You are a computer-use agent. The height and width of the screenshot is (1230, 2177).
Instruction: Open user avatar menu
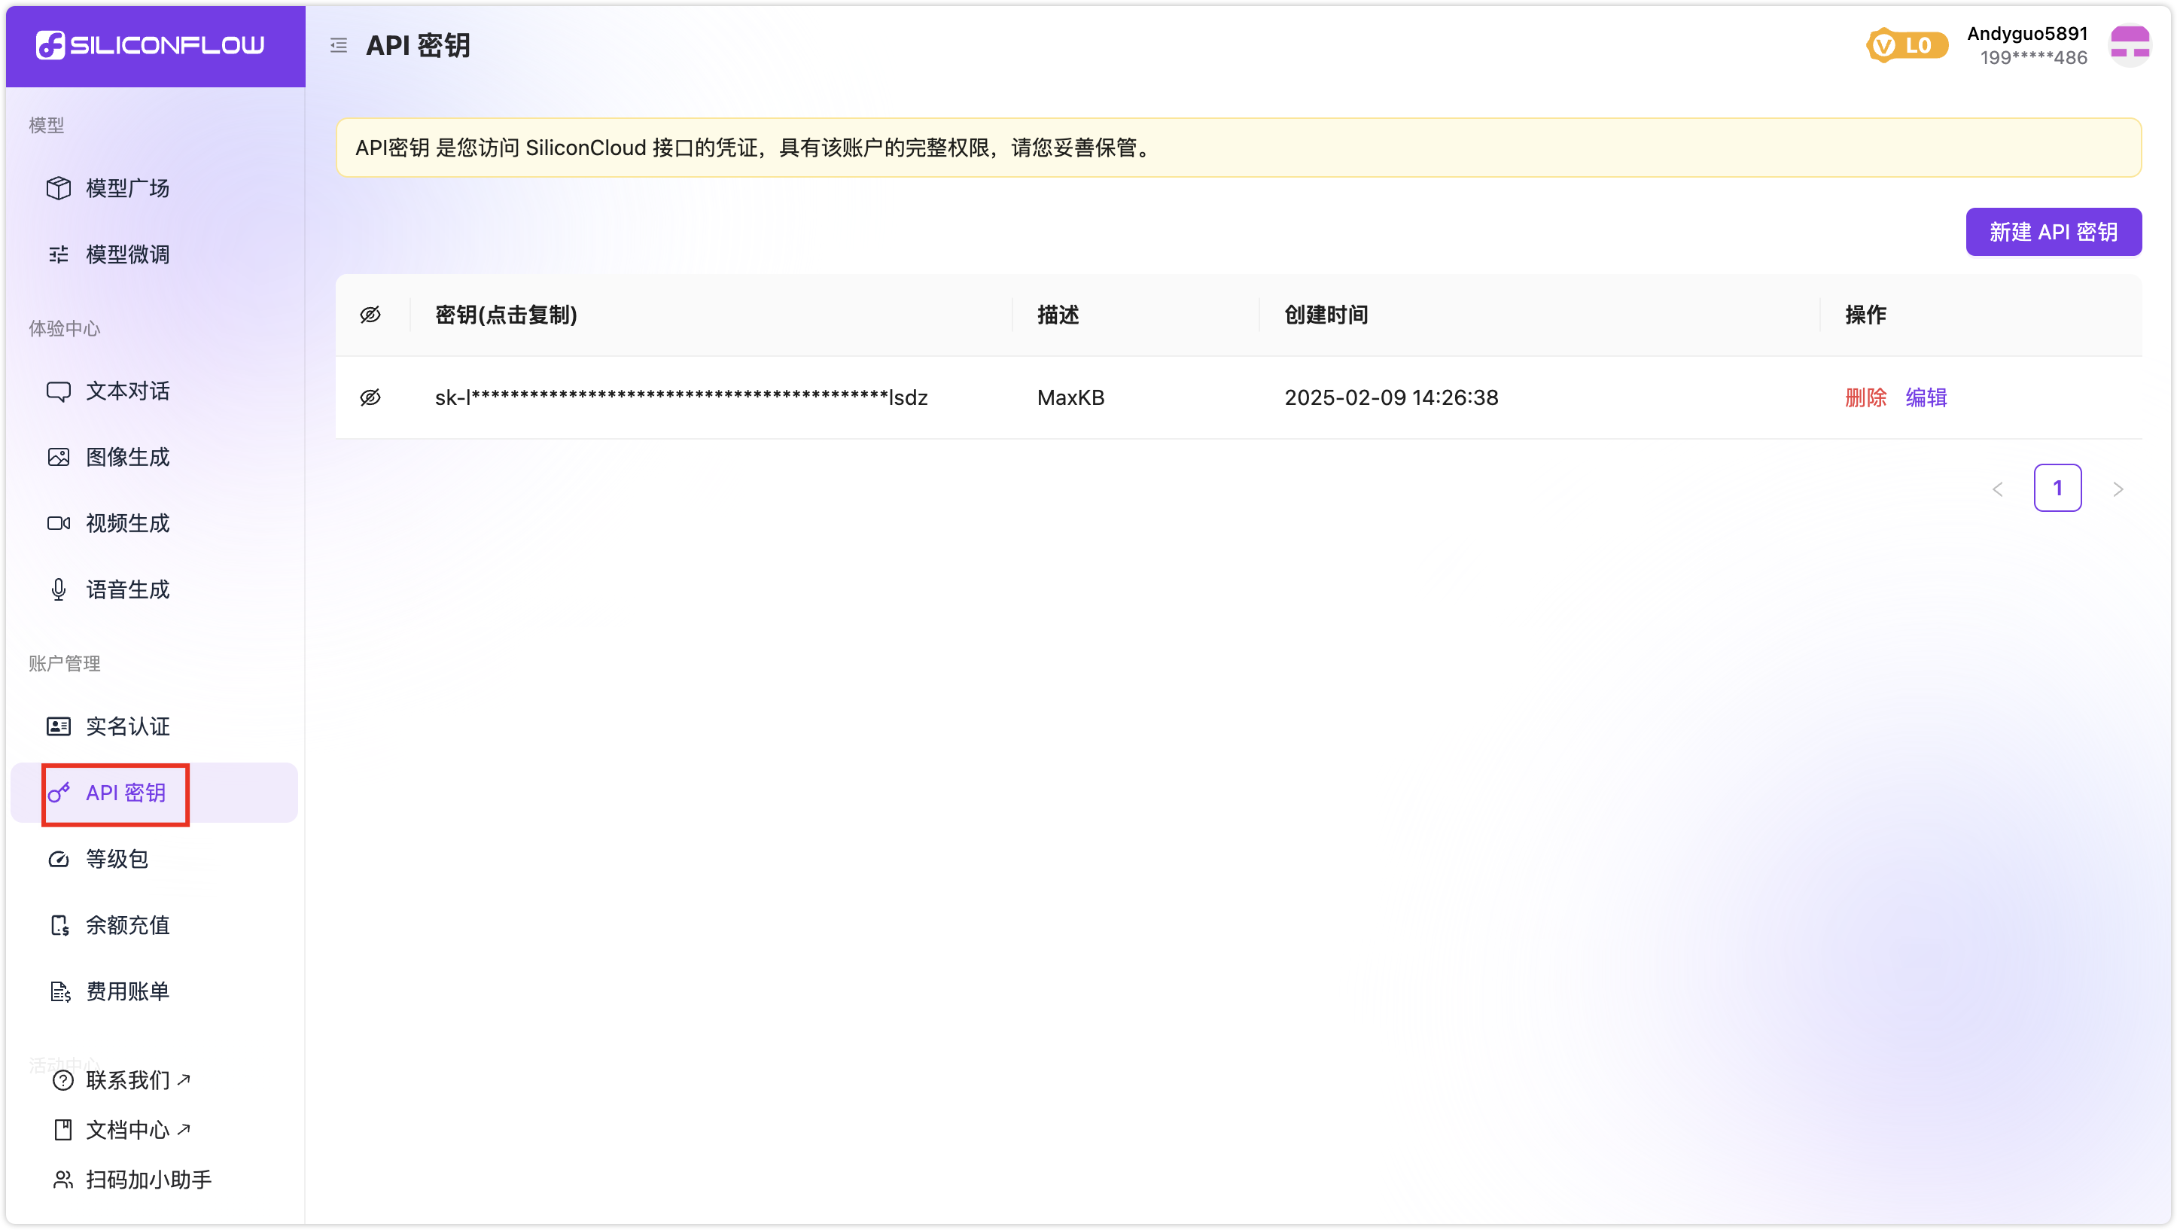coord(2129,46)
